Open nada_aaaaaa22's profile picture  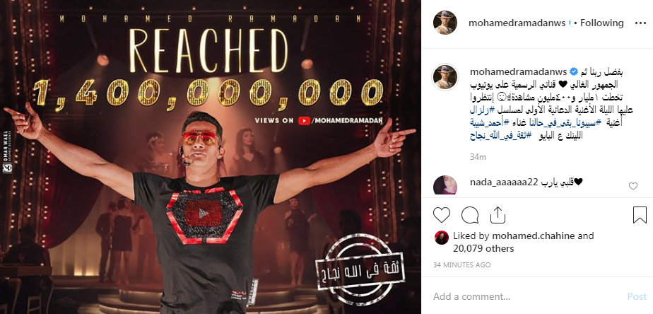tap(445, 185)
